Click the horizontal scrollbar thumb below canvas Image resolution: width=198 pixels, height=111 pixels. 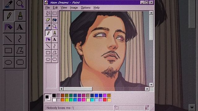(x=78, y=89)
